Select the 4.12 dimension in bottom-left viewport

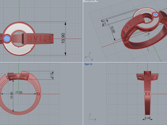click(51, 75)
